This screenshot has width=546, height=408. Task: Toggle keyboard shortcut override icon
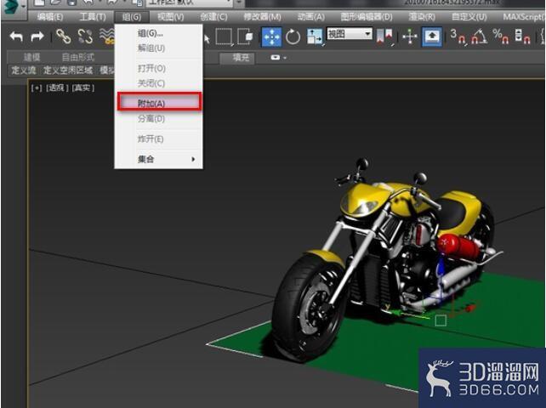point(432,37)
